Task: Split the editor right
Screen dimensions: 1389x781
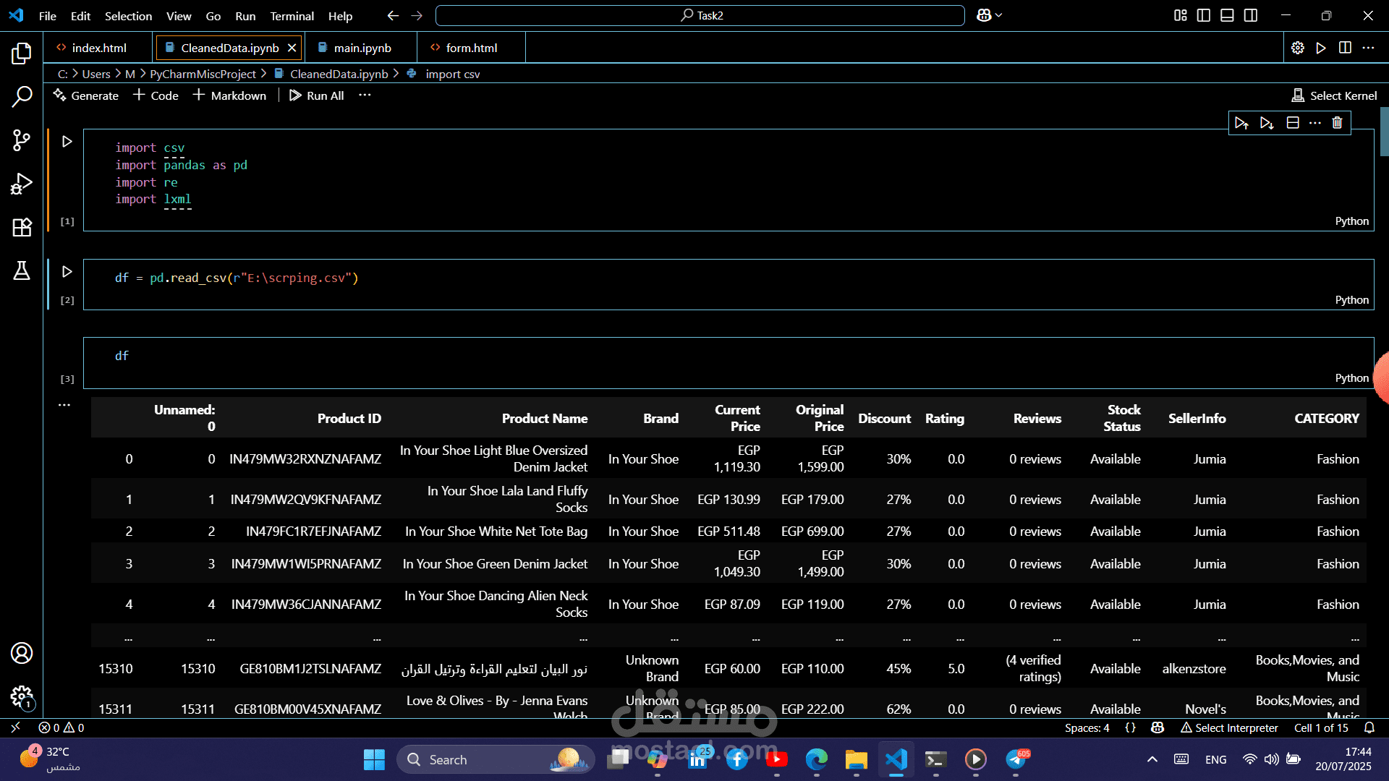Action: [x=1345, y=48]
